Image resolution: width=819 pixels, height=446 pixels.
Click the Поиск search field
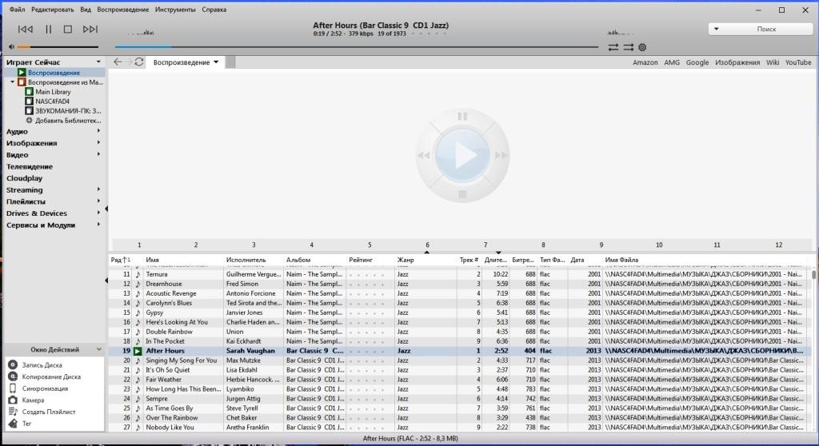(765, 29)
